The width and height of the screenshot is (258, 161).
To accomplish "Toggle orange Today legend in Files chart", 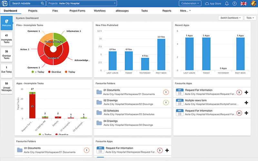I will (x=70, y=72).
